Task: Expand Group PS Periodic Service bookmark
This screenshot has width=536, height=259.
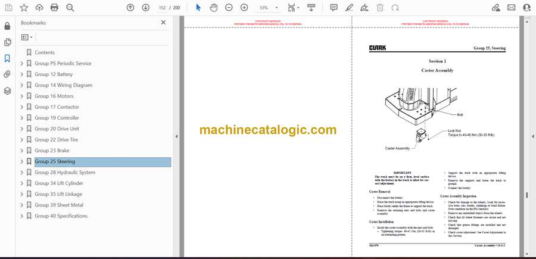Action: (x=22, y=63)
